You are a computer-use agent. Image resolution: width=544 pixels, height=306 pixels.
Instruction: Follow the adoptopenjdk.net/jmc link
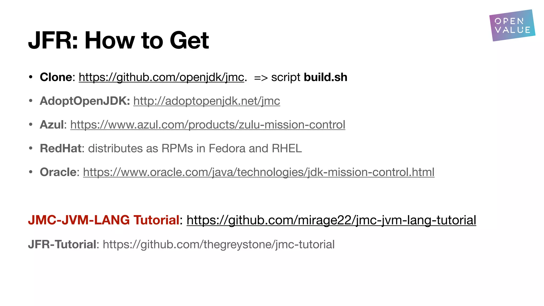click(x=206, y=101)
